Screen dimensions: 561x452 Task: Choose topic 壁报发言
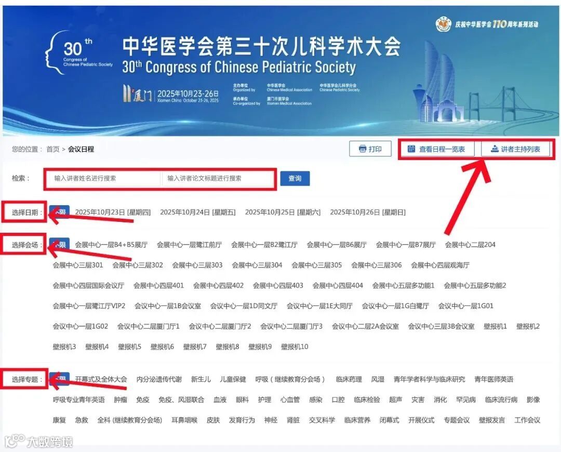pyautogui.click(x=492, y=420)
